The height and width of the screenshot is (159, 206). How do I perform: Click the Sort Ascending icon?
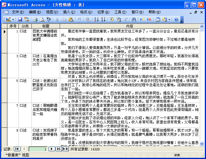96,19
